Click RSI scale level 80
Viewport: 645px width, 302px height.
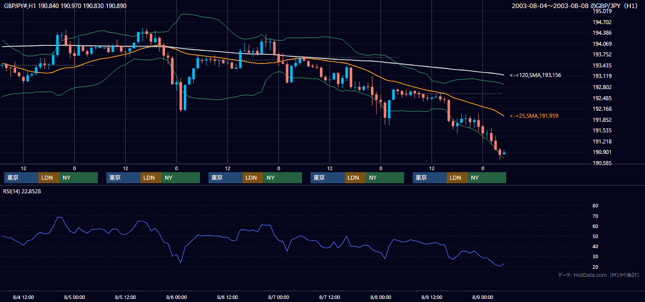(595, 206)
